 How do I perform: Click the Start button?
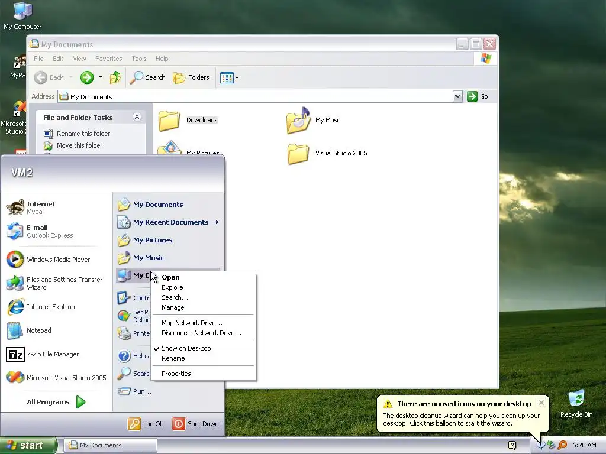pyautogui.click(x=28, y=446)
